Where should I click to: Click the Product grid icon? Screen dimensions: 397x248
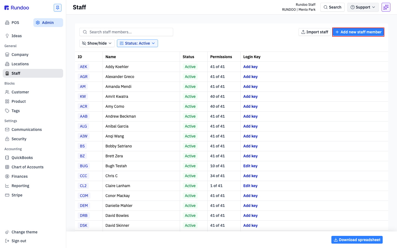[x=7, y=101]
